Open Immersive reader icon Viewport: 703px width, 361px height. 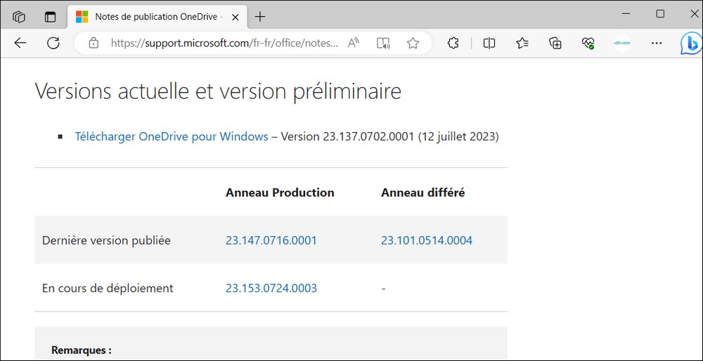click(383, 43)
